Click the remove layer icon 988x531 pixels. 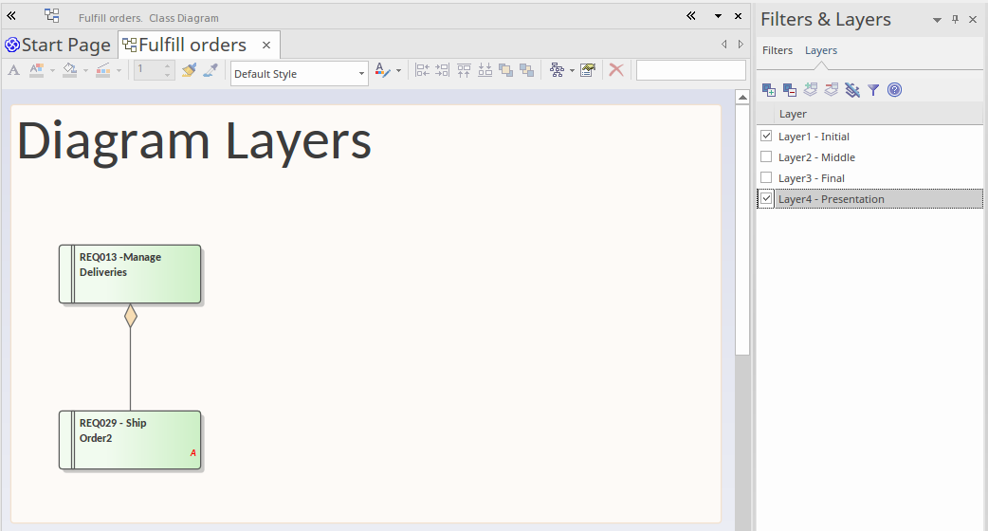(x=790, y=90)
